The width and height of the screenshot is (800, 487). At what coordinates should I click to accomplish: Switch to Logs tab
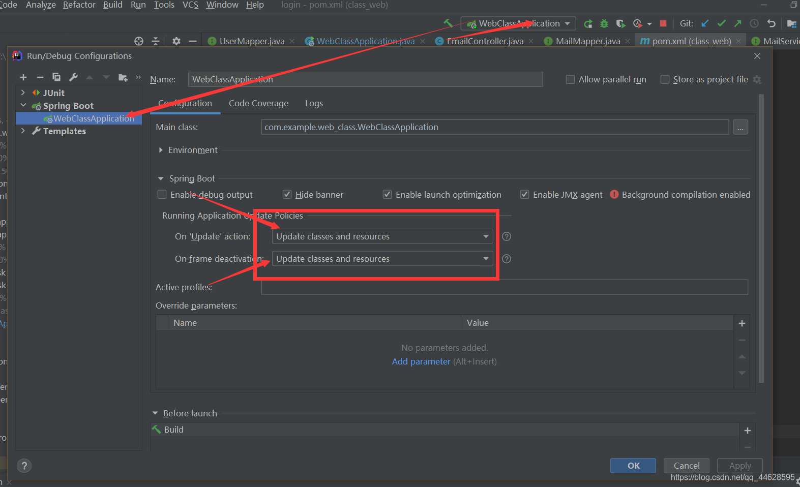314,103
